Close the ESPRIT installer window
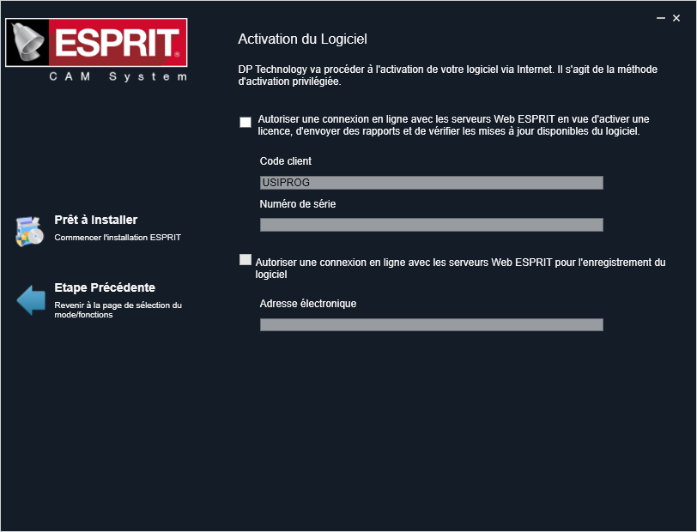The height and width of the screenshot is (532, 697). pos(676,17)
